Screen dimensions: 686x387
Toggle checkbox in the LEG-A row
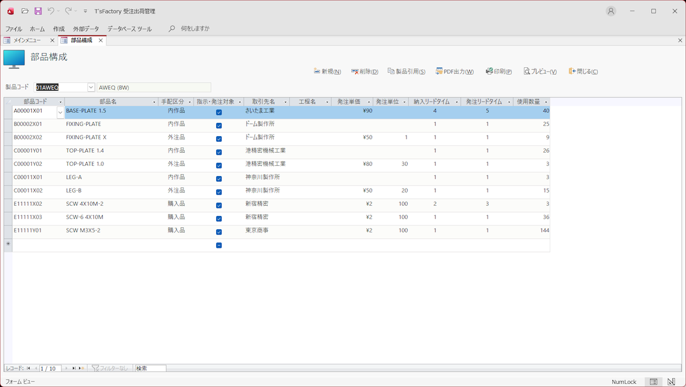tap(219, 179)
